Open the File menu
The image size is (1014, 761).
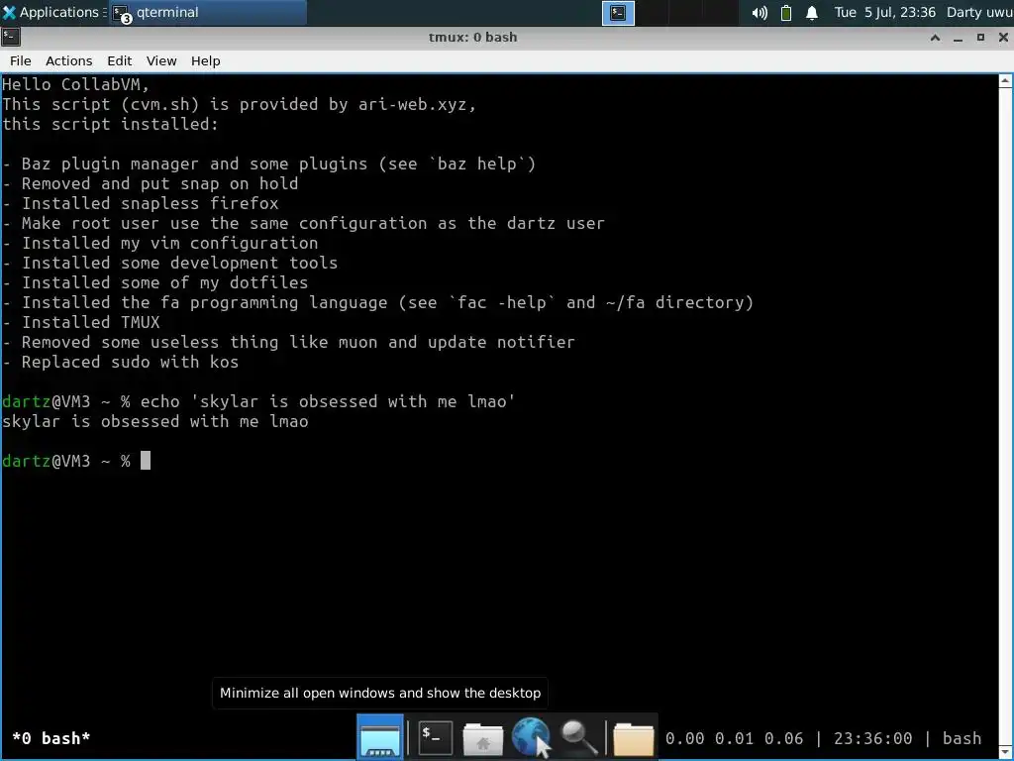pyautogui.click(x=21, y=60)
